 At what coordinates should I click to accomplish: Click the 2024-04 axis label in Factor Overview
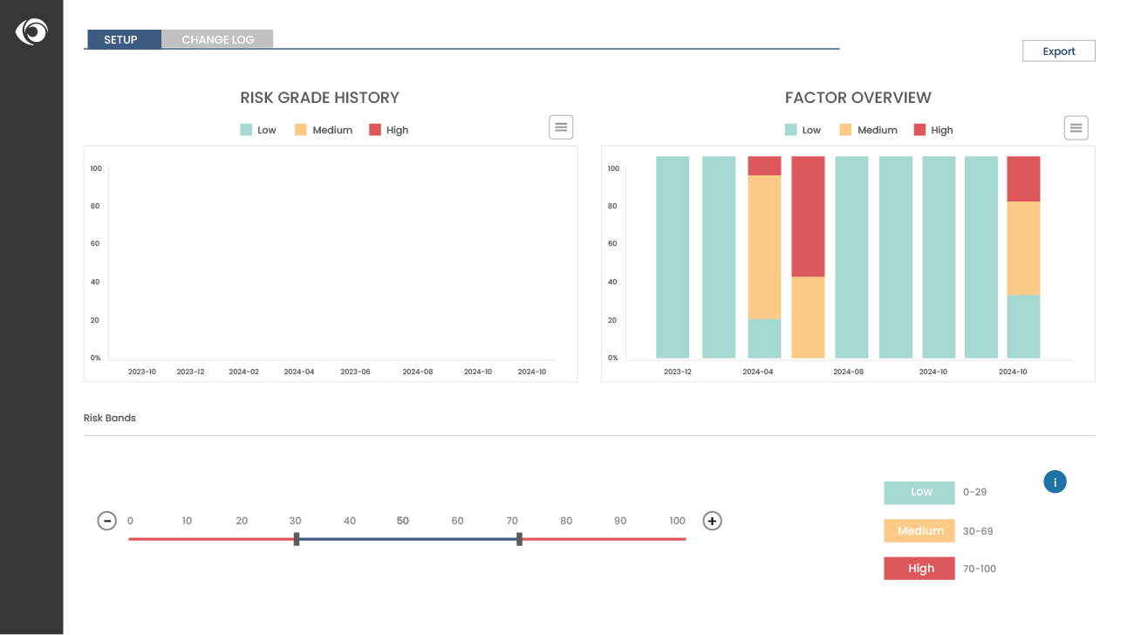point(757,372)
